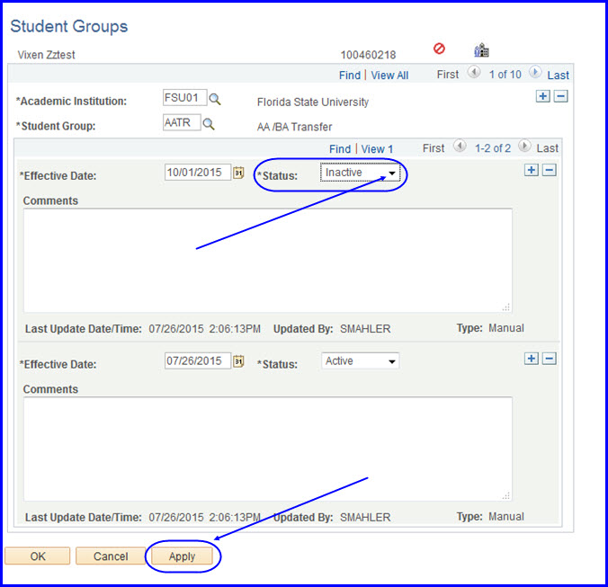Delete the 07/26/2015 effective date row
The width and height of the screenshot is (608, 587).
click(x=549, y=359)
